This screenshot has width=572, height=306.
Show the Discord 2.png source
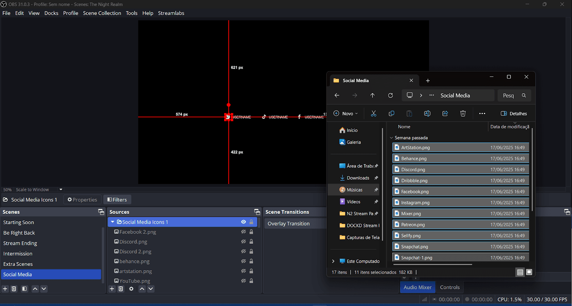pos(243,251)
